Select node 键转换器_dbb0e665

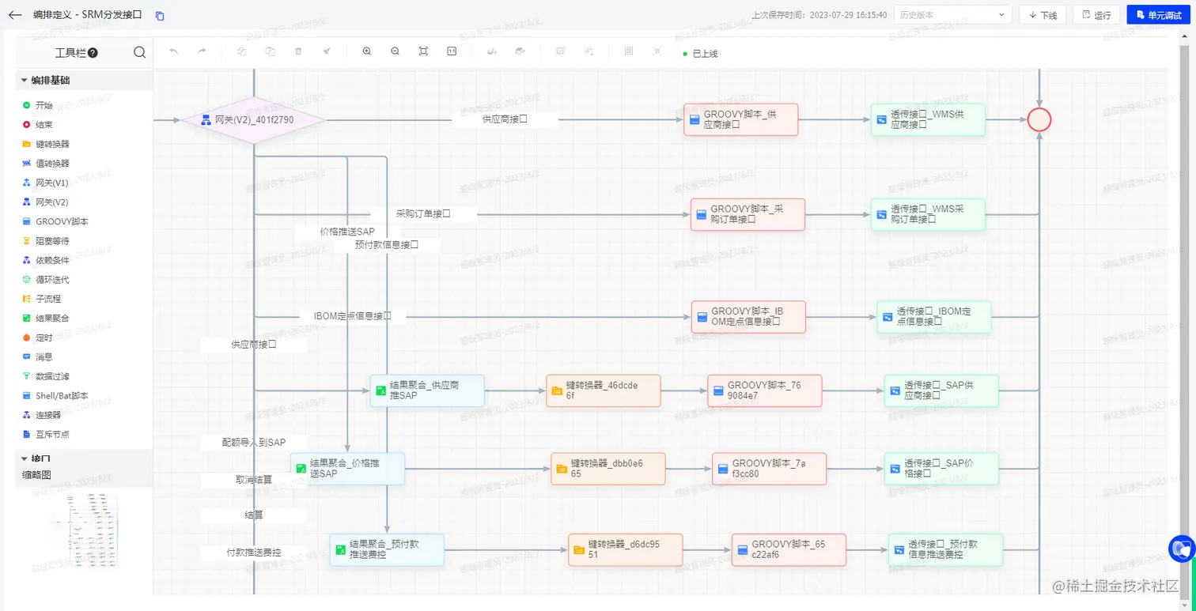point(608,469)
